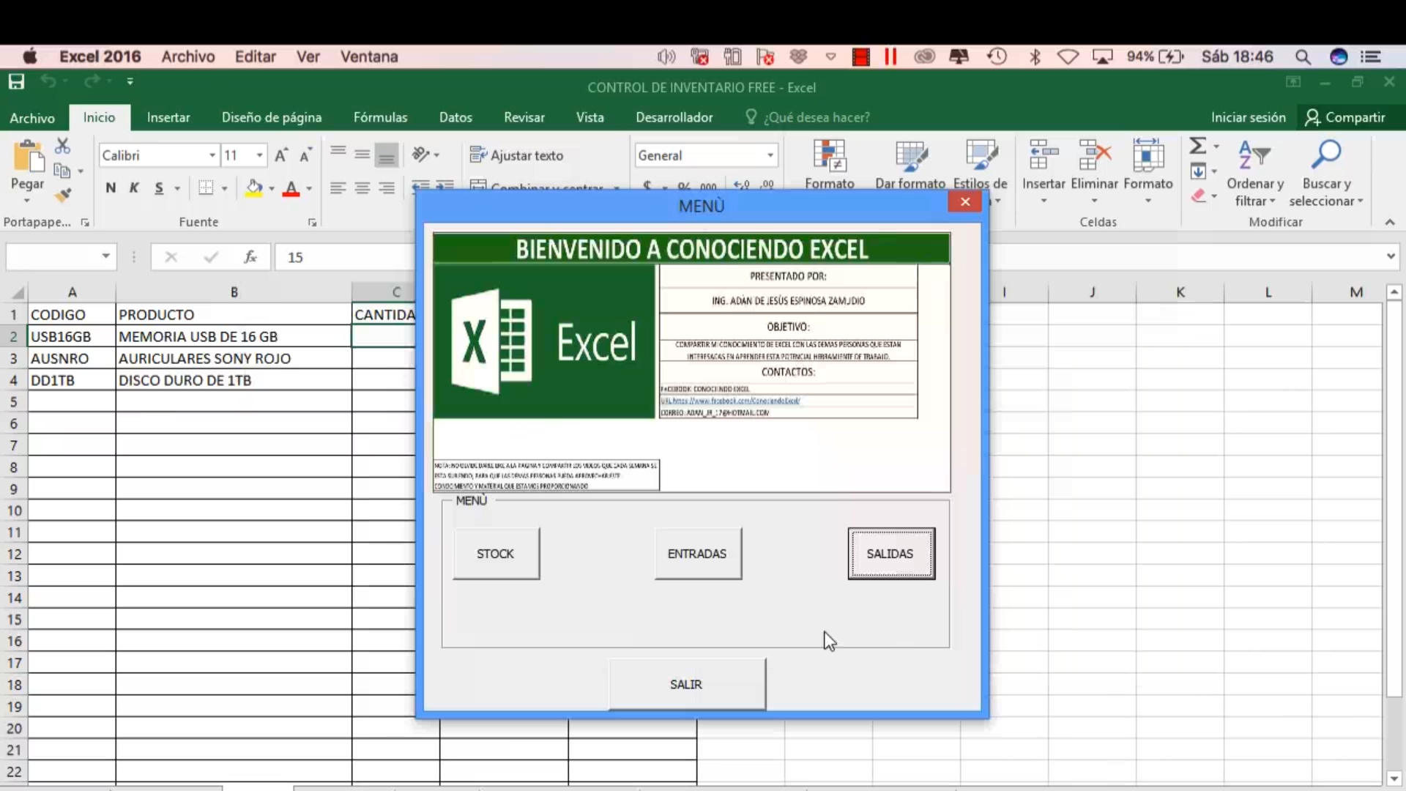Click Insertar cells icon
Viewport: 1406px width, 791px height.
point(1044,155)
